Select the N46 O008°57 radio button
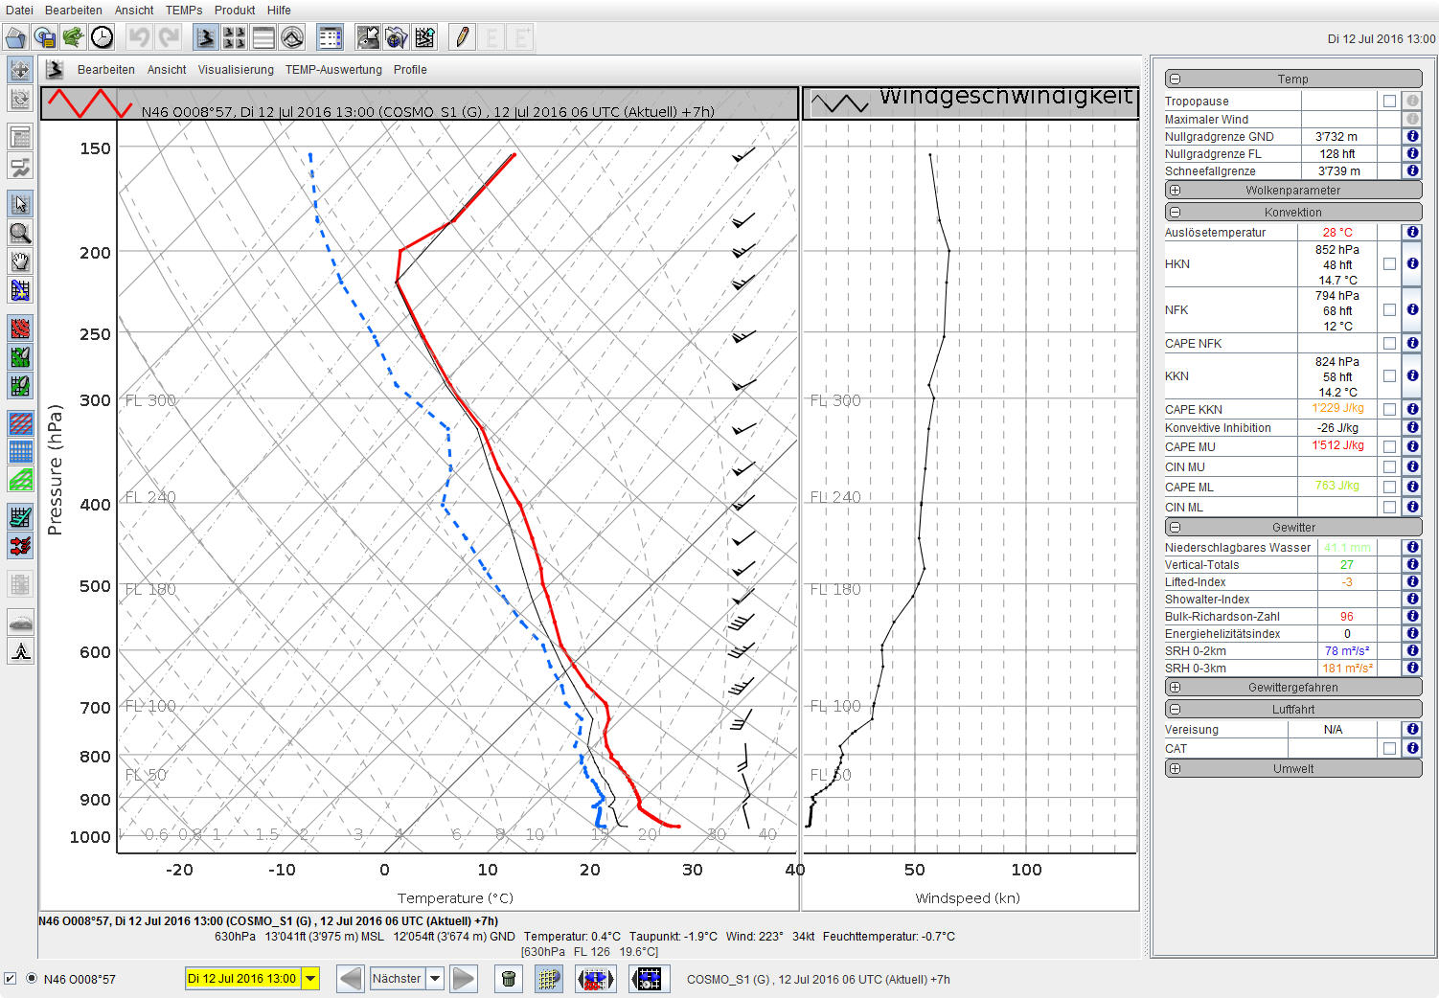 (x=32, y=979)
